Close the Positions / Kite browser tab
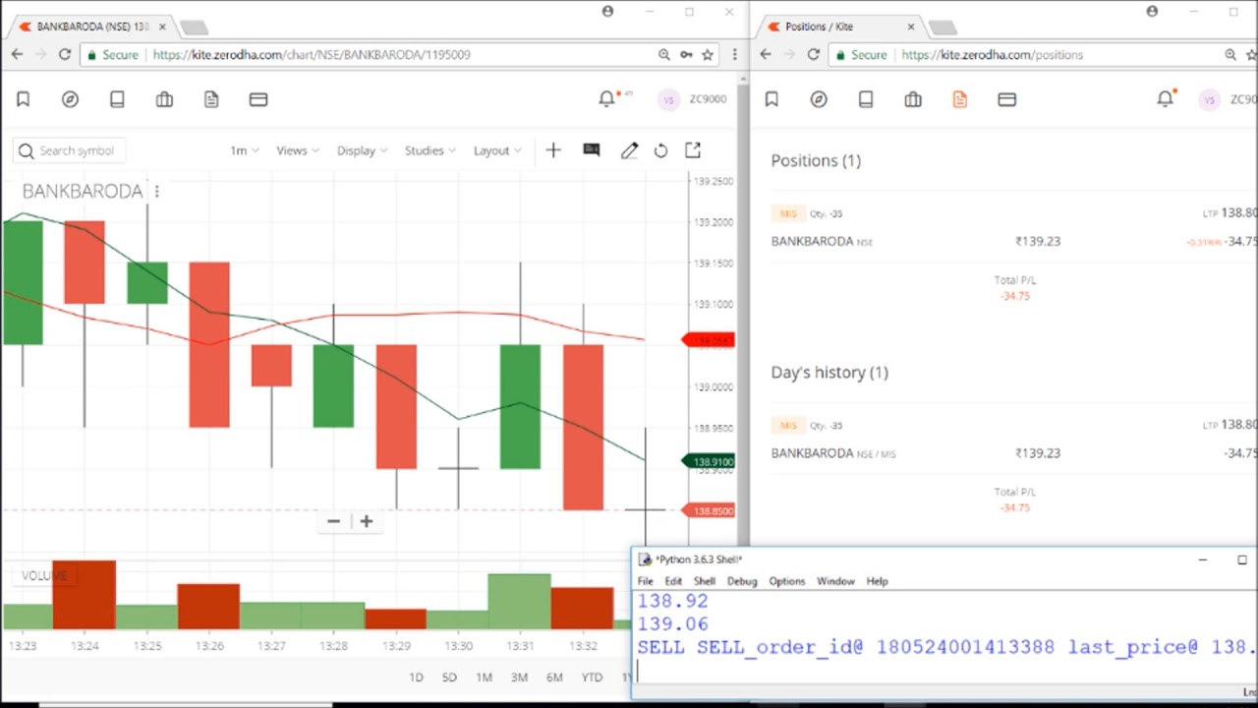Viewport: 1258px width, 708px height. [911, 27]
